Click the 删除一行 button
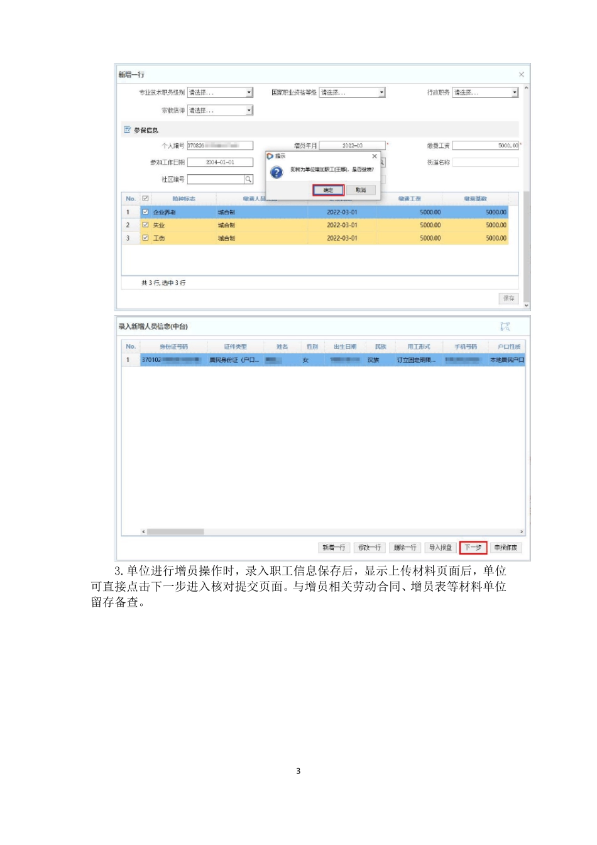Screen dimensions: 597x845 pos(405,548)
